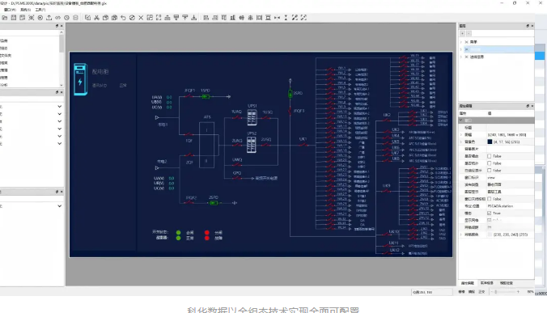Image resolution: width=547 pixels, height=313 pixels.
Task: Toggle the checkbox just below the True row
Action: click(489, 220)
